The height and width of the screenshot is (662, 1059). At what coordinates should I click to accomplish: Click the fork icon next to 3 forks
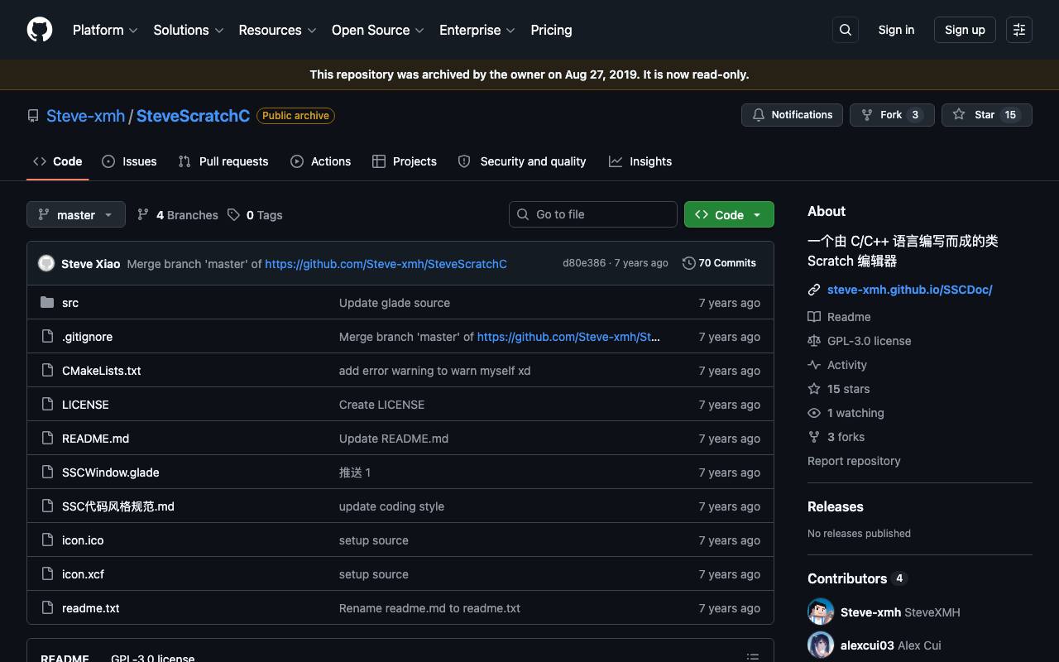click(814, 437)
